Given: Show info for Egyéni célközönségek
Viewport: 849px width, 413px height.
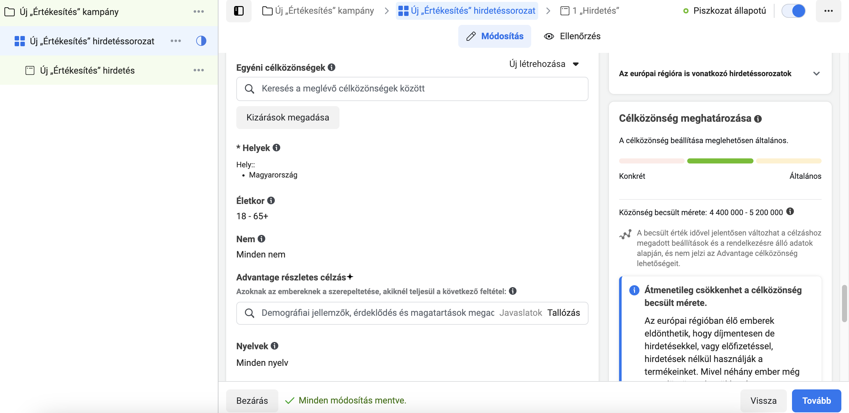Looking at the screenshot, I should click(332, 67).
